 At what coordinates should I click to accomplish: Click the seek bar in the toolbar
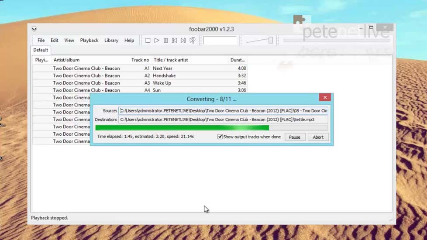point(337,41)
